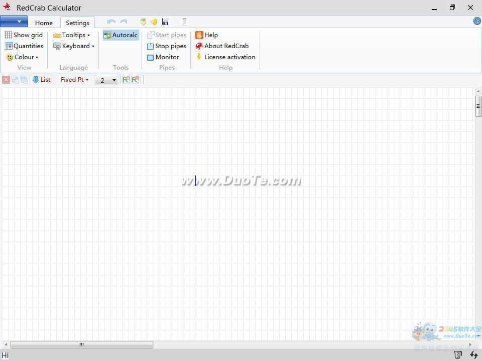Open the blue application menu button
Viewport: 482px width, 361px height.
[x=14, y=22]
